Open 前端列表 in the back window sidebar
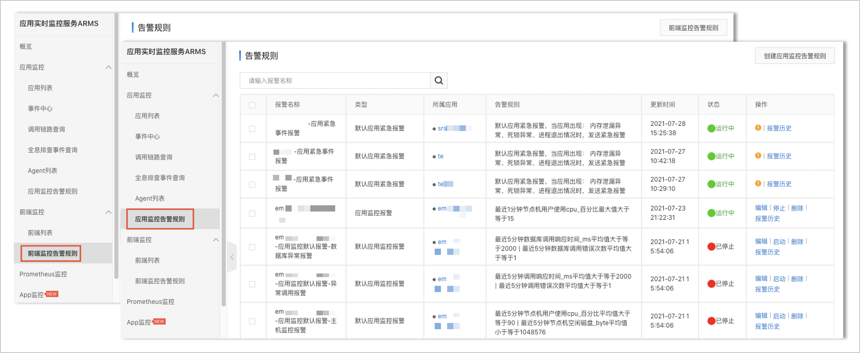This screenshot has height=353, width=860. pos(40,233)
